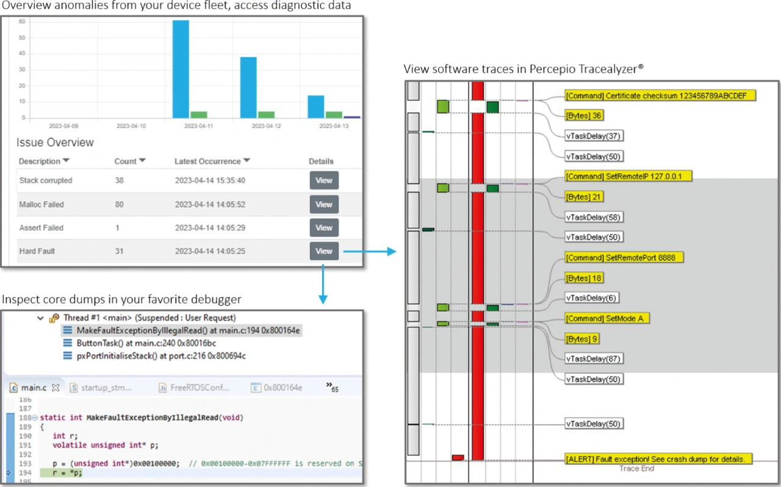Sort by Latest Occurrence column arrow

click(x=247, y=161)
